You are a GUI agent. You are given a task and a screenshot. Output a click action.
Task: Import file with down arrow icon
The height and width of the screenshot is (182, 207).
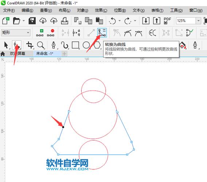(x=146, y=21)
